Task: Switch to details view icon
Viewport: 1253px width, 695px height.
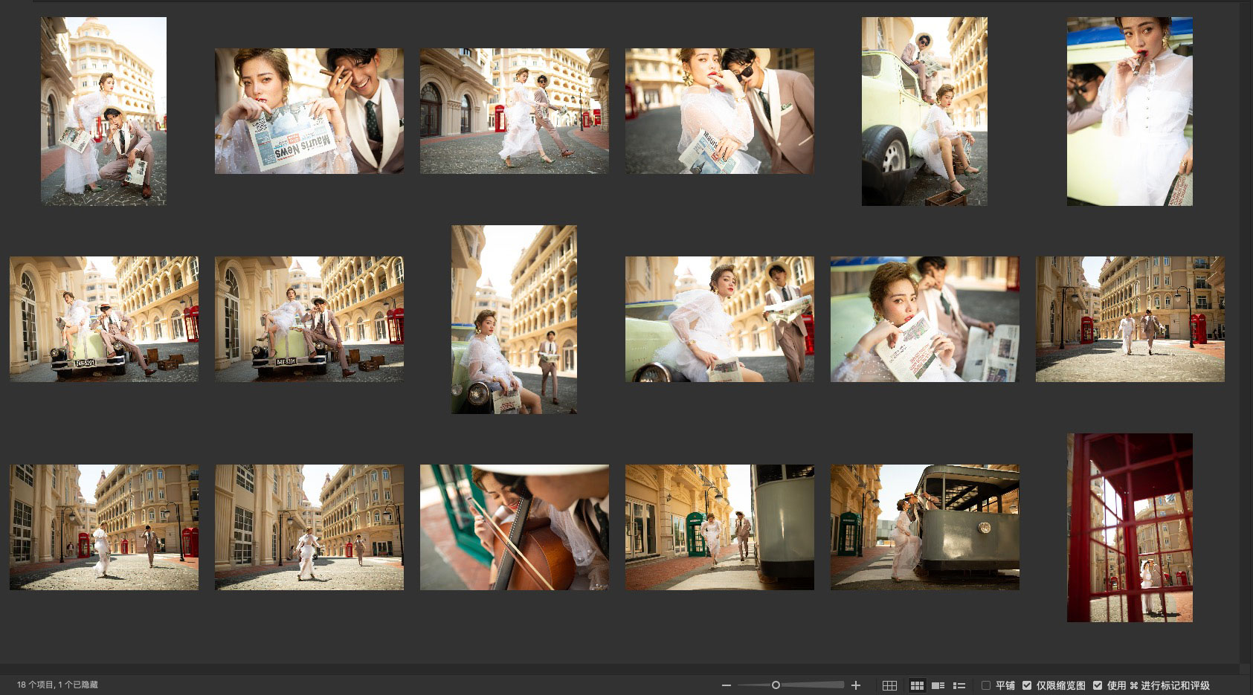Action: [938, 685]
